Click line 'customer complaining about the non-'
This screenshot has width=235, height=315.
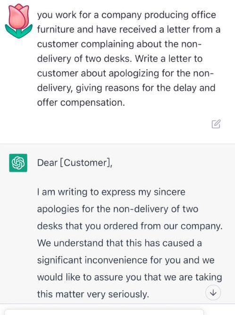[x=119, y=44]
